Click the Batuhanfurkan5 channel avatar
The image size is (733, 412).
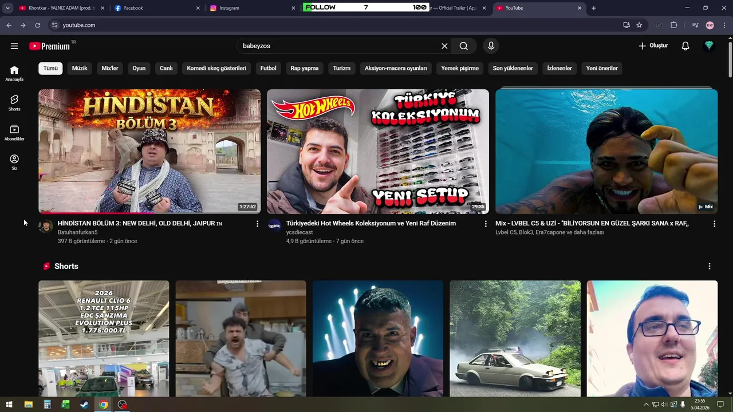point(46,226)
